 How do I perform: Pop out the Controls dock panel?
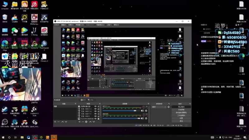190,104
